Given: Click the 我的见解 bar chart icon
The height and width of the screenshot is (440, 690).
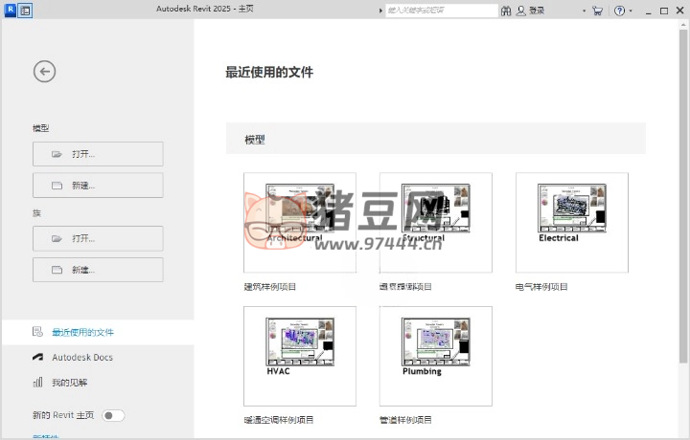Looking at the screenshot, I should coord(37,383).
